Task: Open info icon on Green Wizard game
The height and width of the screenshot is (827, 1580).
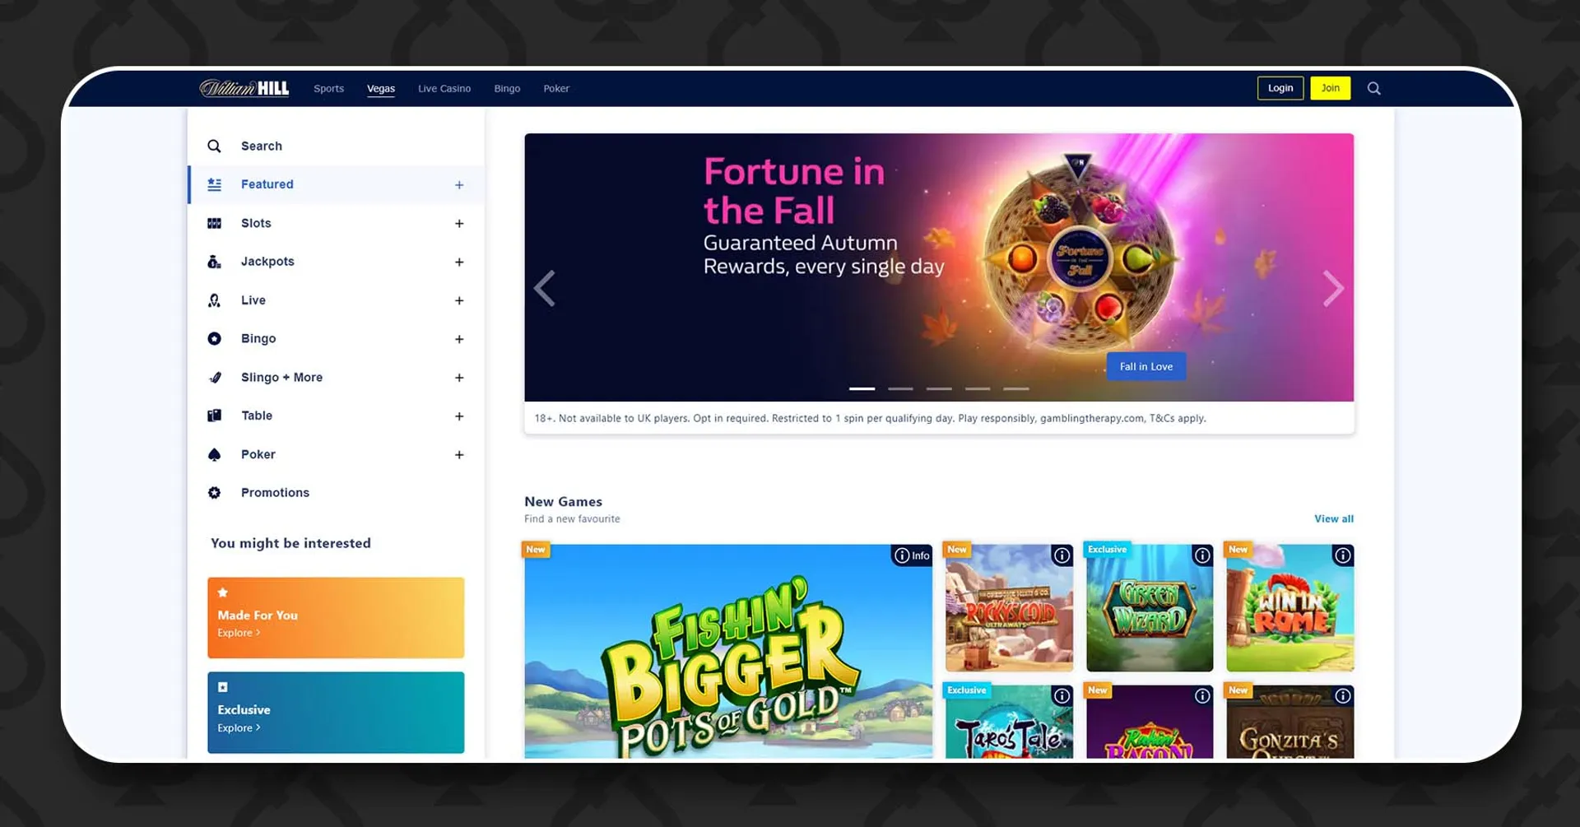Action: (1202, 555)
